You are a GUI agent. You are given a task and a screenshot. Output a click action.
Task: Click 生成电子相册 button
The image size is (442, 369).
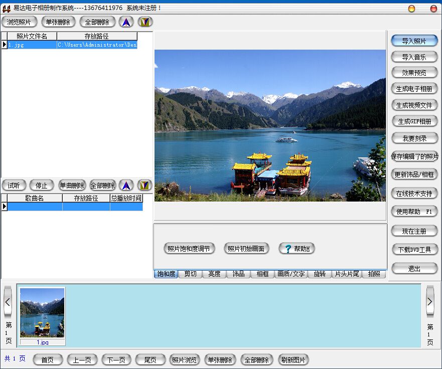tap(414, 89)
